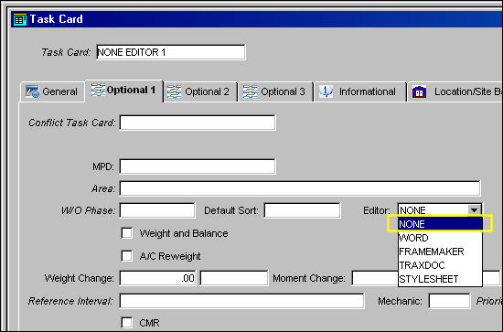Collapse the Editor dropdown with its arrow
The width and height of the screenshot is (503, 332).
coord(474,210)
